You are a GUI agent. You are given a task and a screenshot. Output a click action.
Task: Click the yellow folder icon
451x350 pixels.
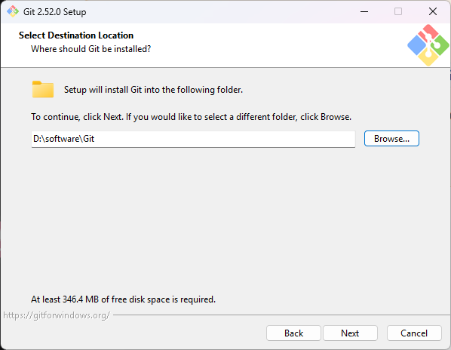tap(43, 90)
